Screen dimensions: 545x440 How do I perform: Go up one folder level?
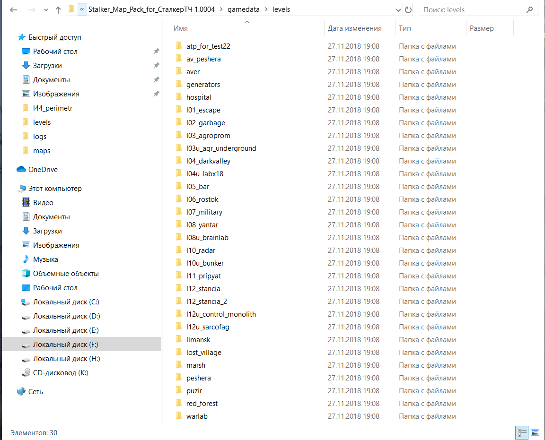(x=58, y=10)
